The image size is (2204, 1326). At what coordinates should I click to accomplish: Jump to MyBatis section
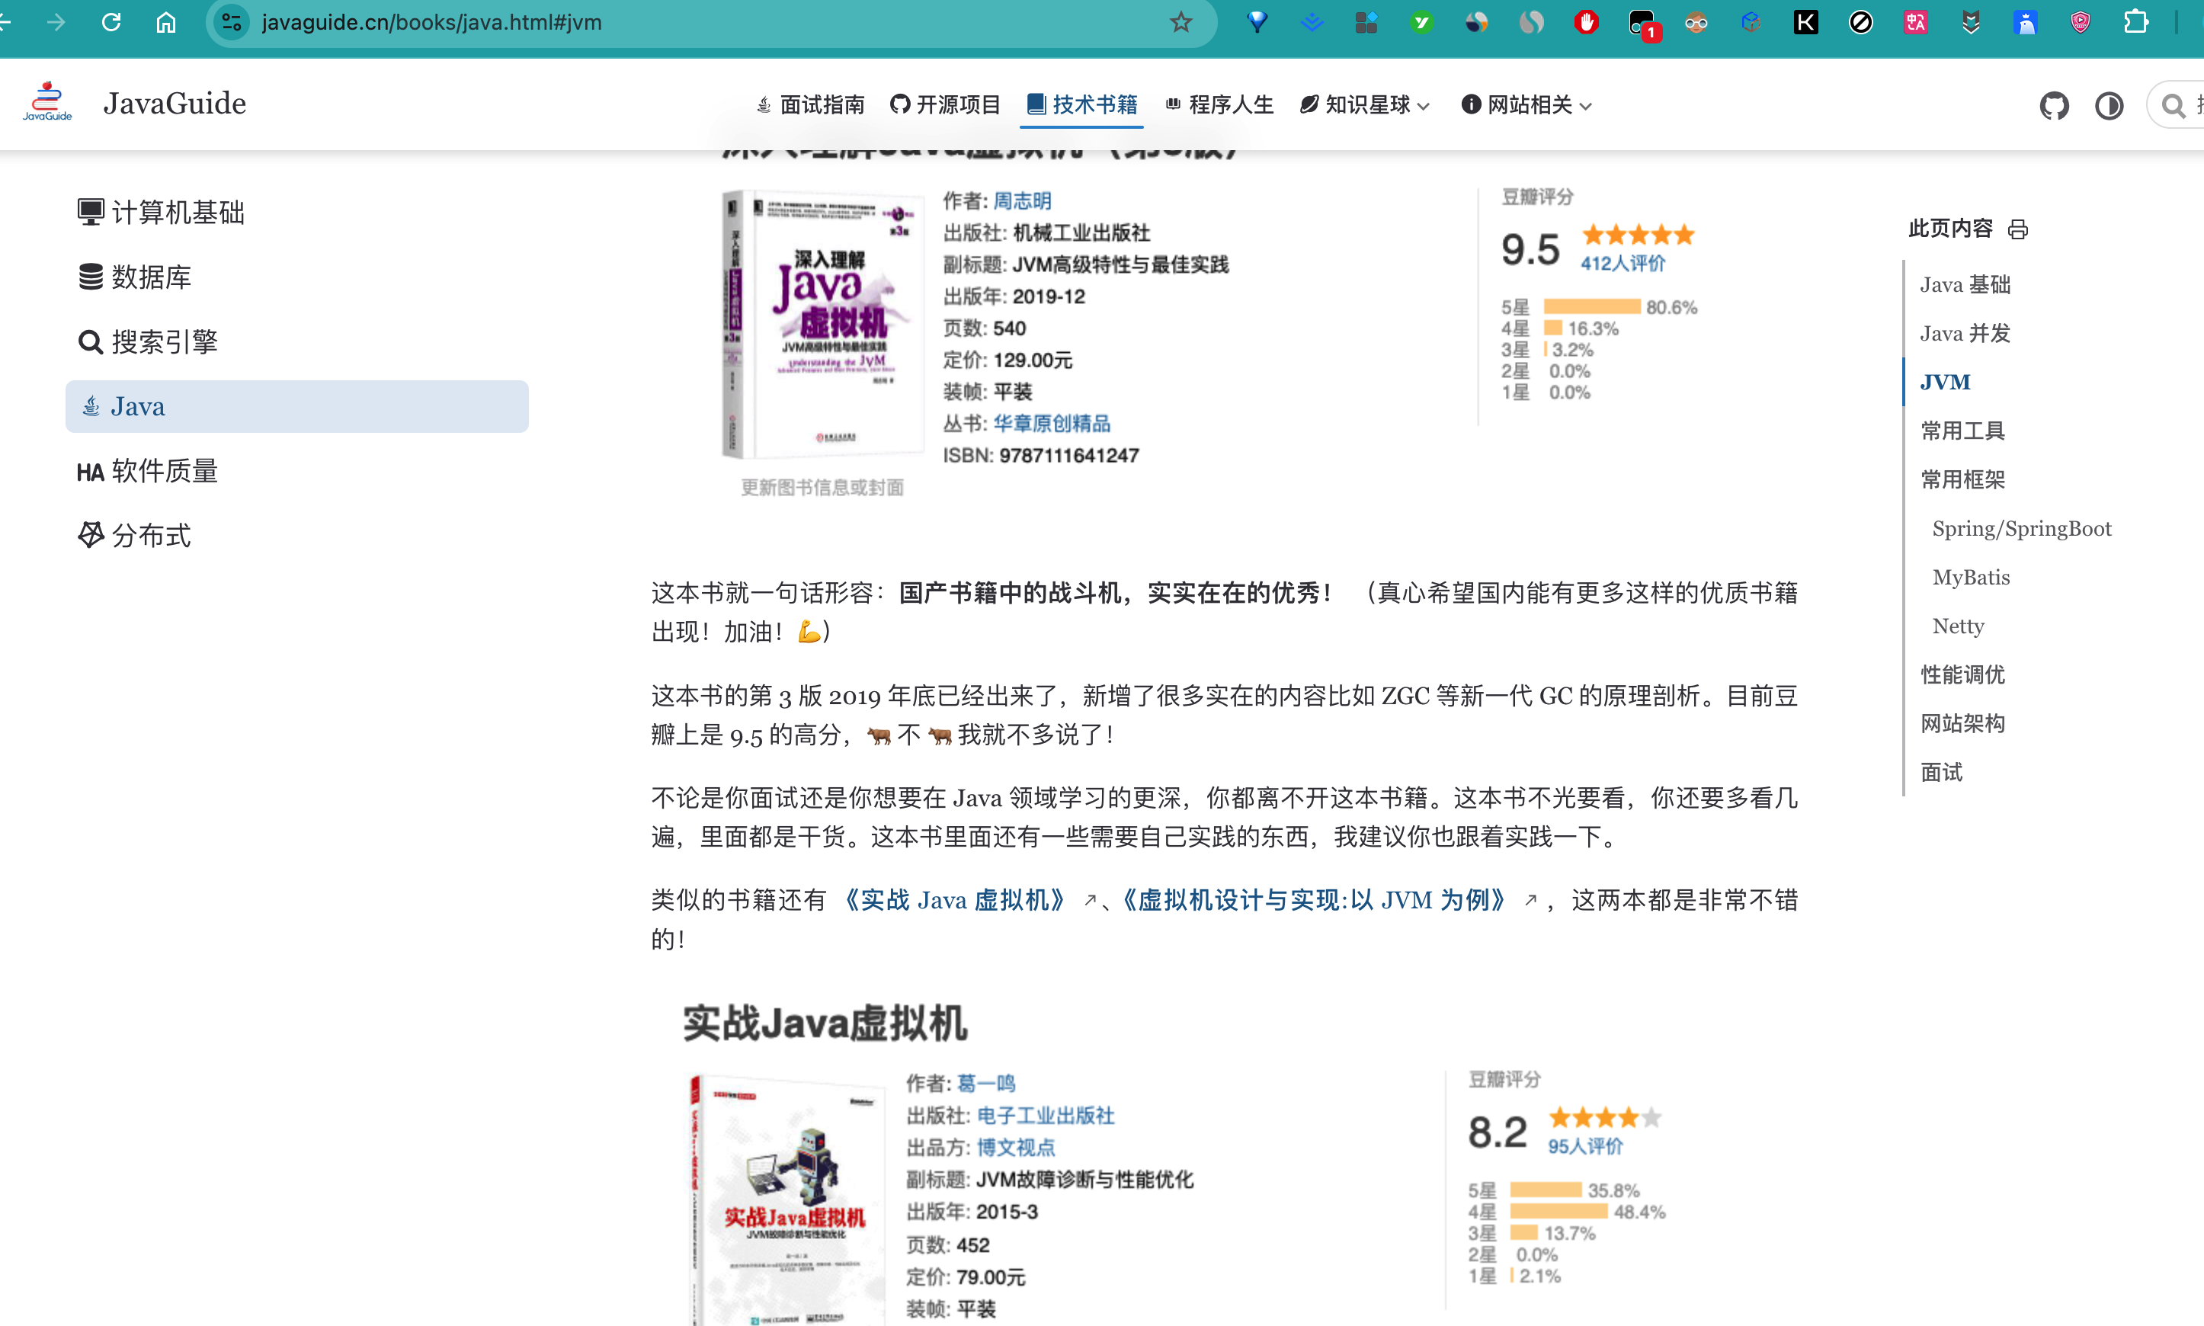[1971, 577]
